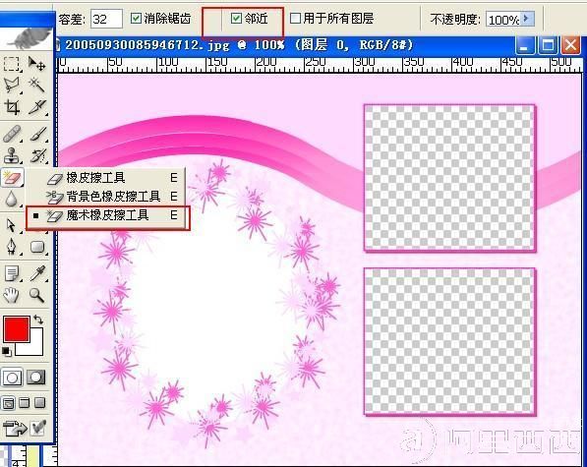Screen dimensions: 587x467
Task: Click the 容差 tolerance input field
Action: pyautogui.click(x=106, y=19)
